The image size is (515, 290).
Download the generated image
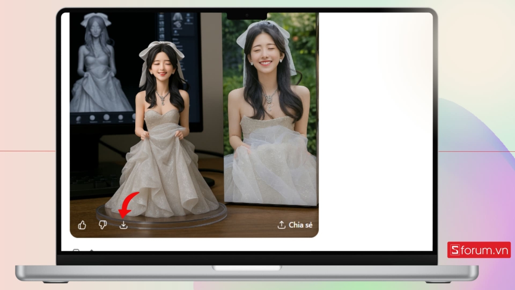point(124,225)
